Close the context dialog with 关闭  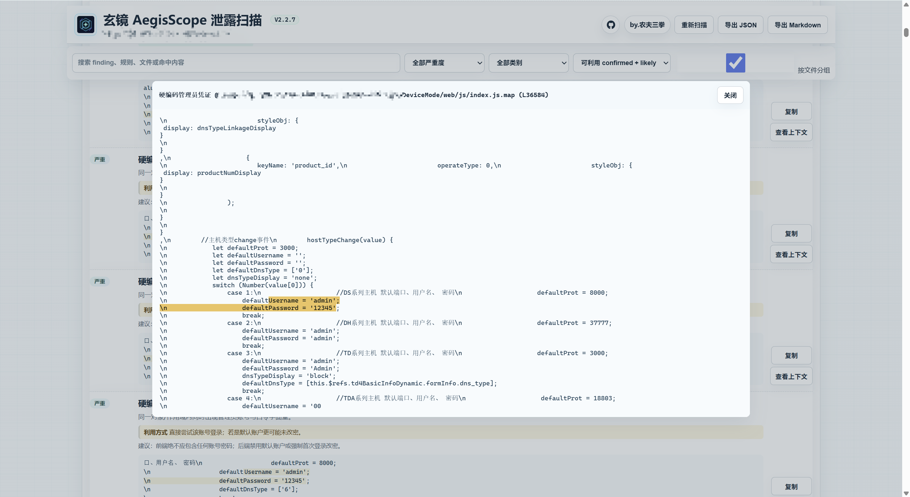730,95
